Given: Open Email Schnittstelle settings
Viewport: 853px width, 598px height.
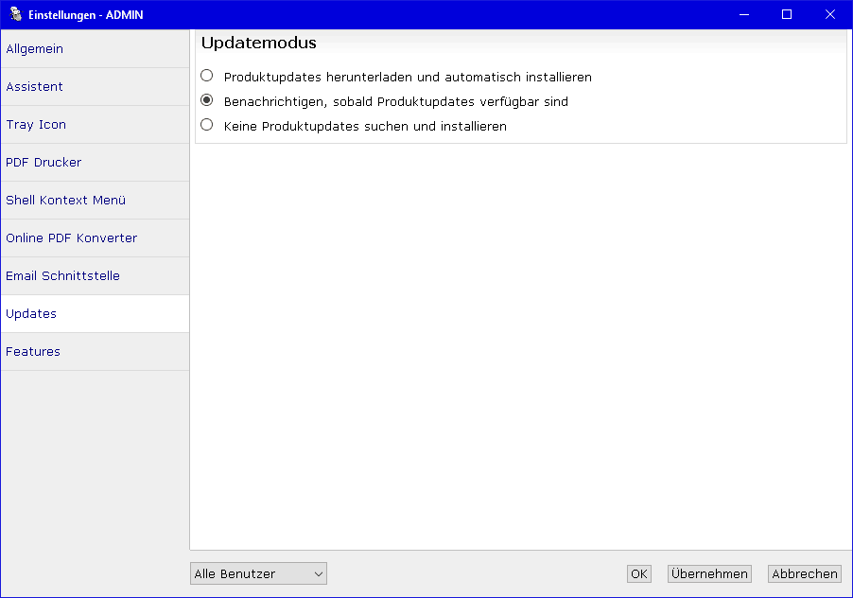Looking at the screenshot, I should pyautogui.click(x=95, y=275).
